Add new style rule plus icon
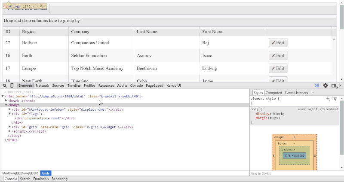344x182 pixels. coord(328,99)
